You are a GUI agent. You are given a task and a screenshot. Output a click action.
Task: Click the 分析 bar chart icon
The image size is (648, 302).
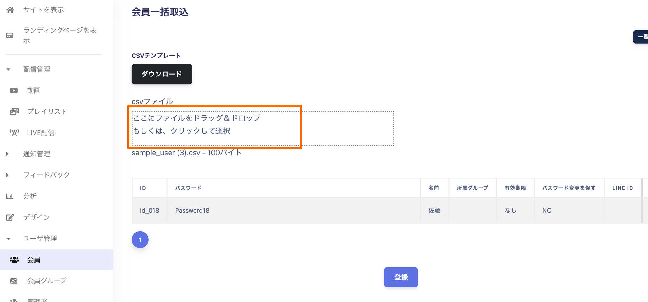(x=10, y=196)
